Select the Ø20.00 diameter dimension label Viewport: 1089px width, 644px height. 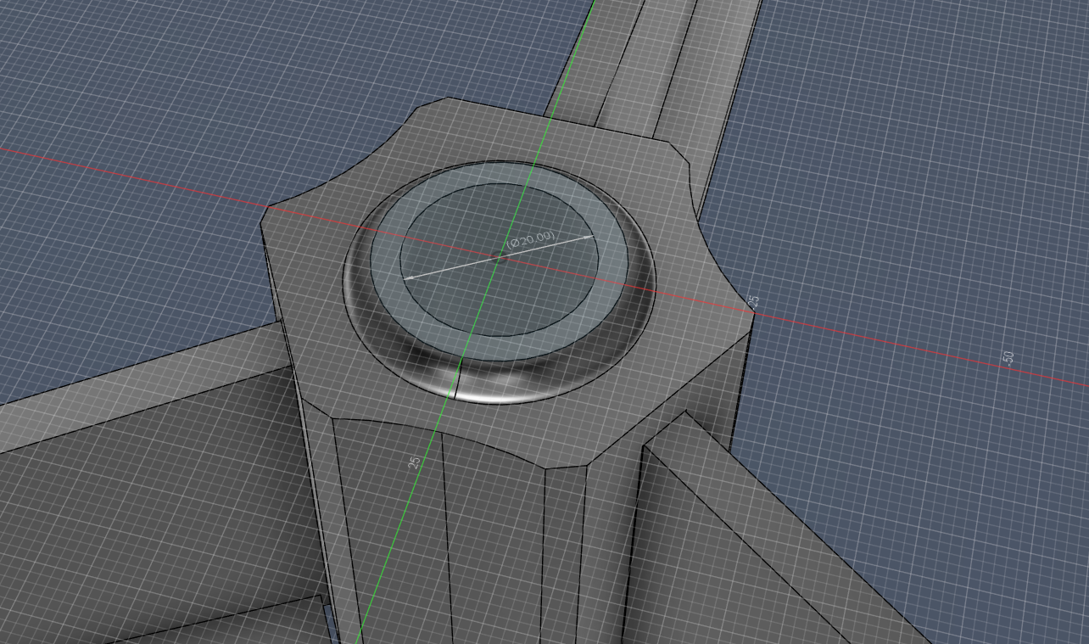[532, 239]
